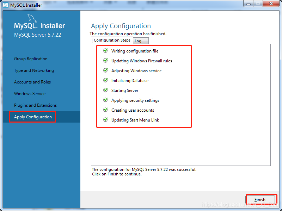Screen dimensions: 282x211
Task: Select 'Creating user accounts' step text
Action: [133, 110]
